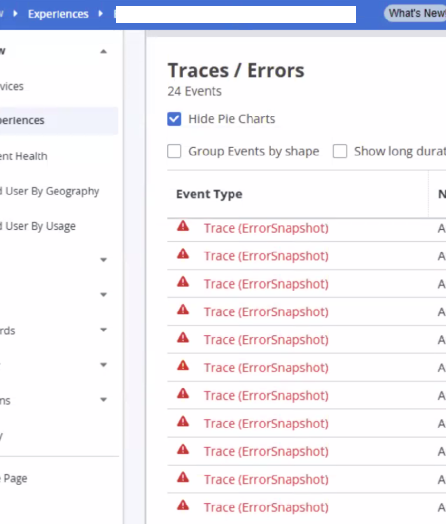Click Experiences breadcrumb link
Image resolution: width=446 pixels, height=524 pixels.
click(58, 14)
